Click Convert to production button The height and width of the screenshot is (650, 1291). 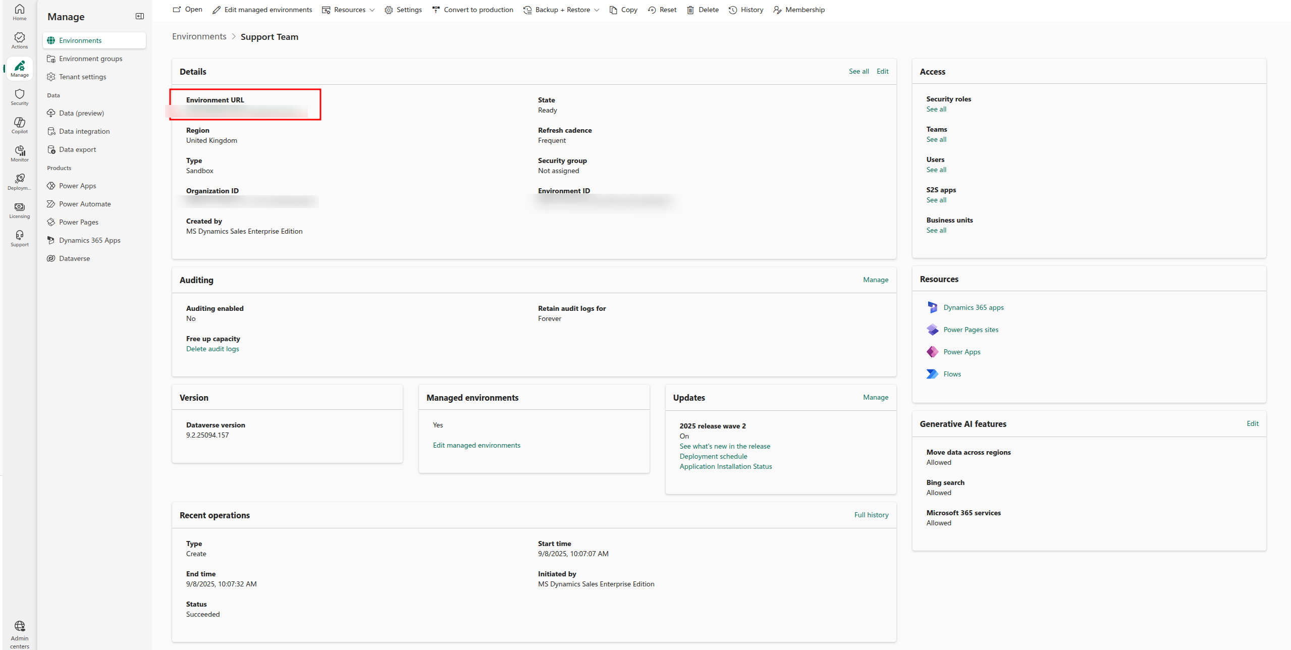[473, 10]
